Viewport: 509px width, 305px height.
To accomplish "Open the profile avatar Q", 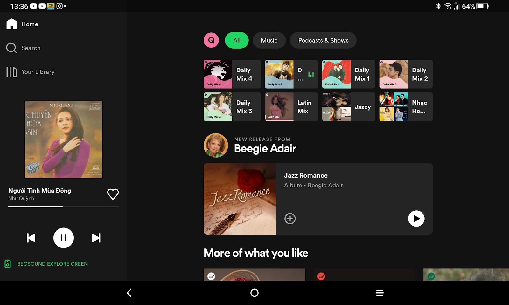I will pos(211,40).
